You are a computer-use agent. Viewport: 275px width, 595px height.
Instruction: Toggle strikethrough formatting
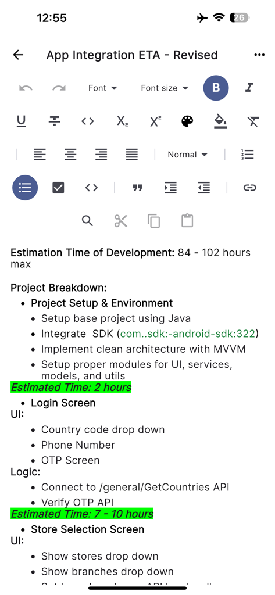coord(54,121)
